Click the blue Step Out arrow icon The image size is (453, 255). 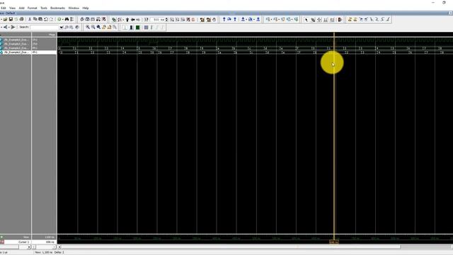[x=235, y=19]
